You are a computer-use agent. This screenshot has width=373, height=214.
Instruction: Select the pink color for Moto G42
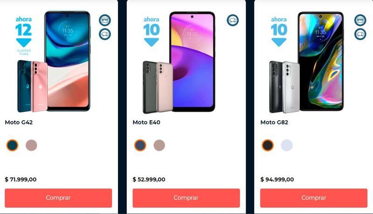point(31,145)
